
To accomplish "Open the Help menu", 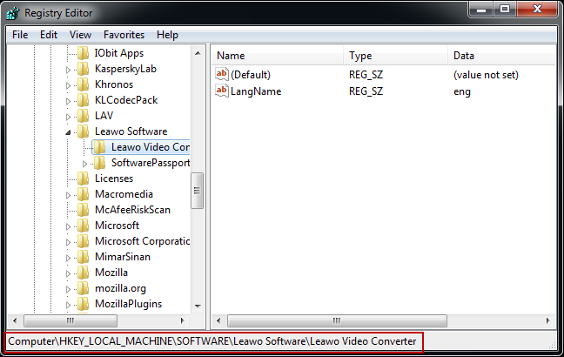I will point(167,35).
